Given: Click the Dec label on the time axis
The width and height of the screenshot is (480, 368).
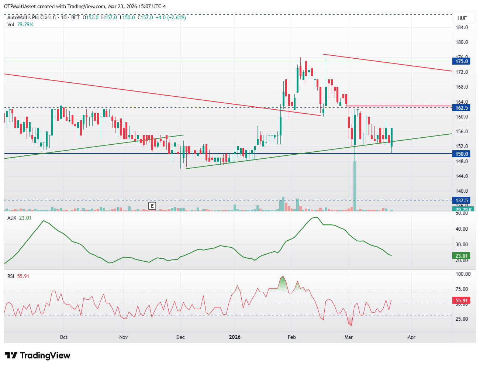Looking at the screenshot, I should tap(180, 337).
